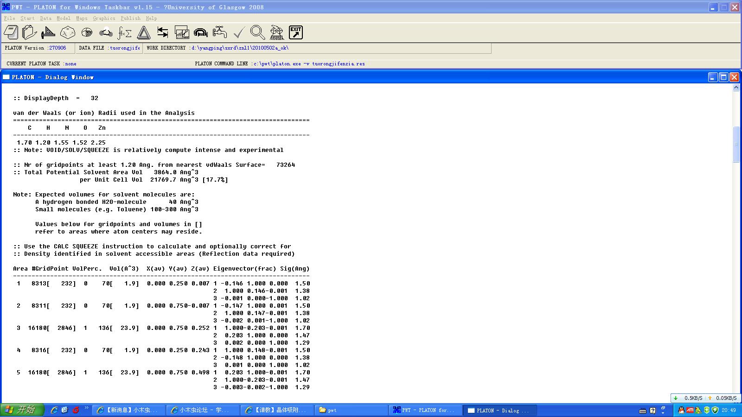Click the upload speed 0.05KB/S indicator
Image resolution: width=742 pixels, height=417 pixels.
click(x=726, y=398)
